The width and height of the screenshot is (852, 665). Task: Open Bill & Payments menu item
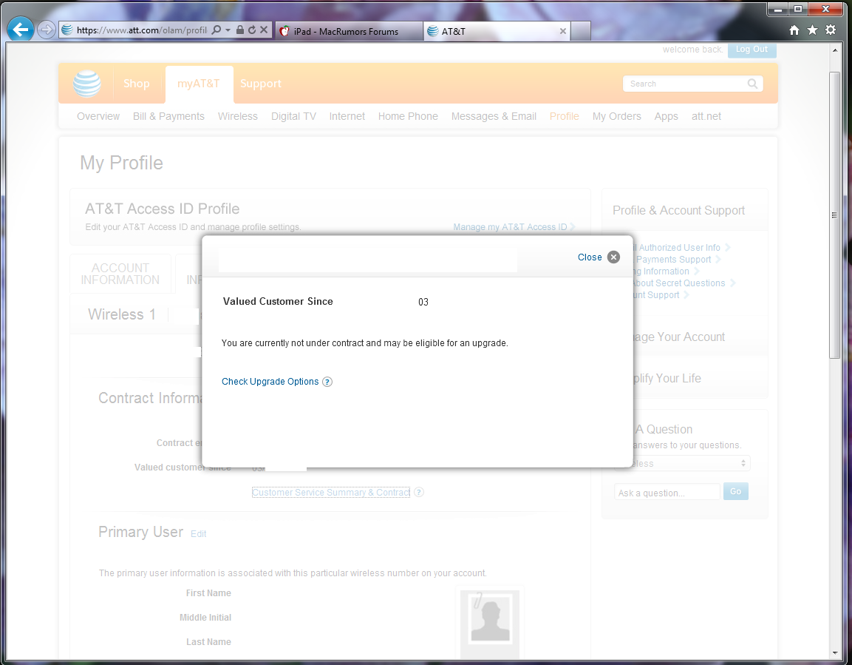tap(169, 116)
